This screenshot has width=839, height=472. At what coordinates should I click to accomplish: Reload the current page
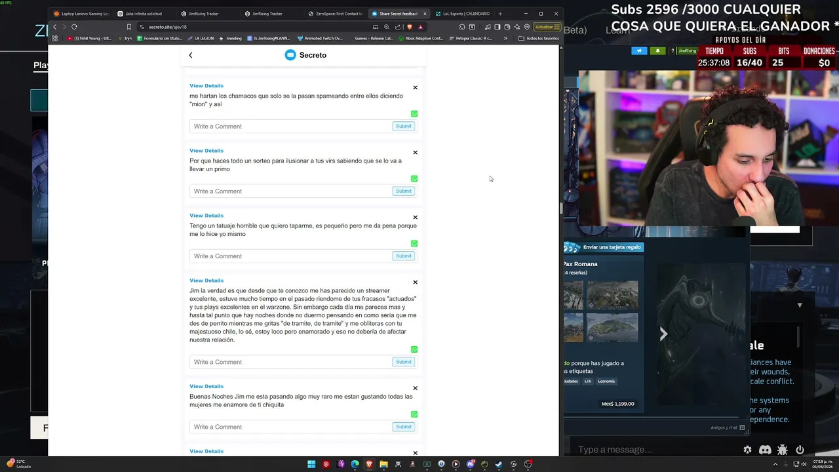[x=74, y=27]
